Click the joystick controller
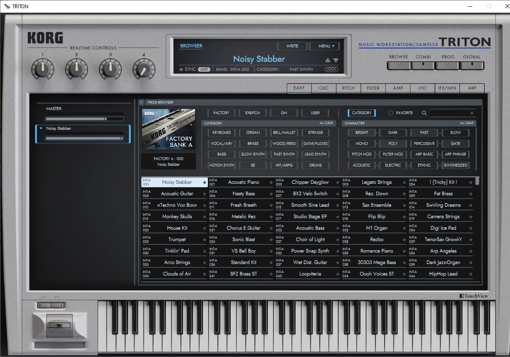Viewport: 510px width, 357px height. (59, 325)
